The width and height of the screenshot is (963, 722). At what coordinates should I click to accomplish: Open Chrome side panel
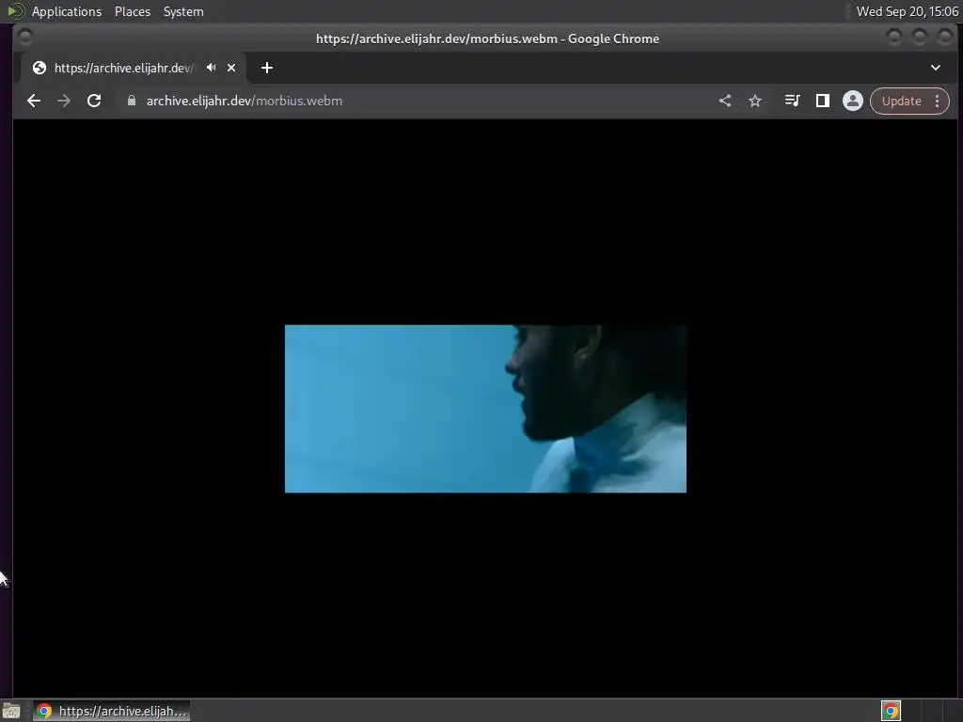click(x=822, y=101)
